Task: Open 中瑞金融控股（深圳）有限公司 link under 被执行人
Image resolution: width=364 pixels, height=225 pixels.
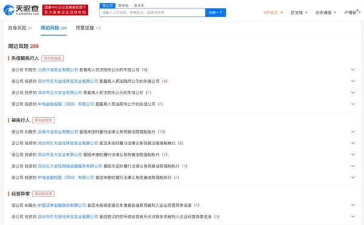Action: 66,178
